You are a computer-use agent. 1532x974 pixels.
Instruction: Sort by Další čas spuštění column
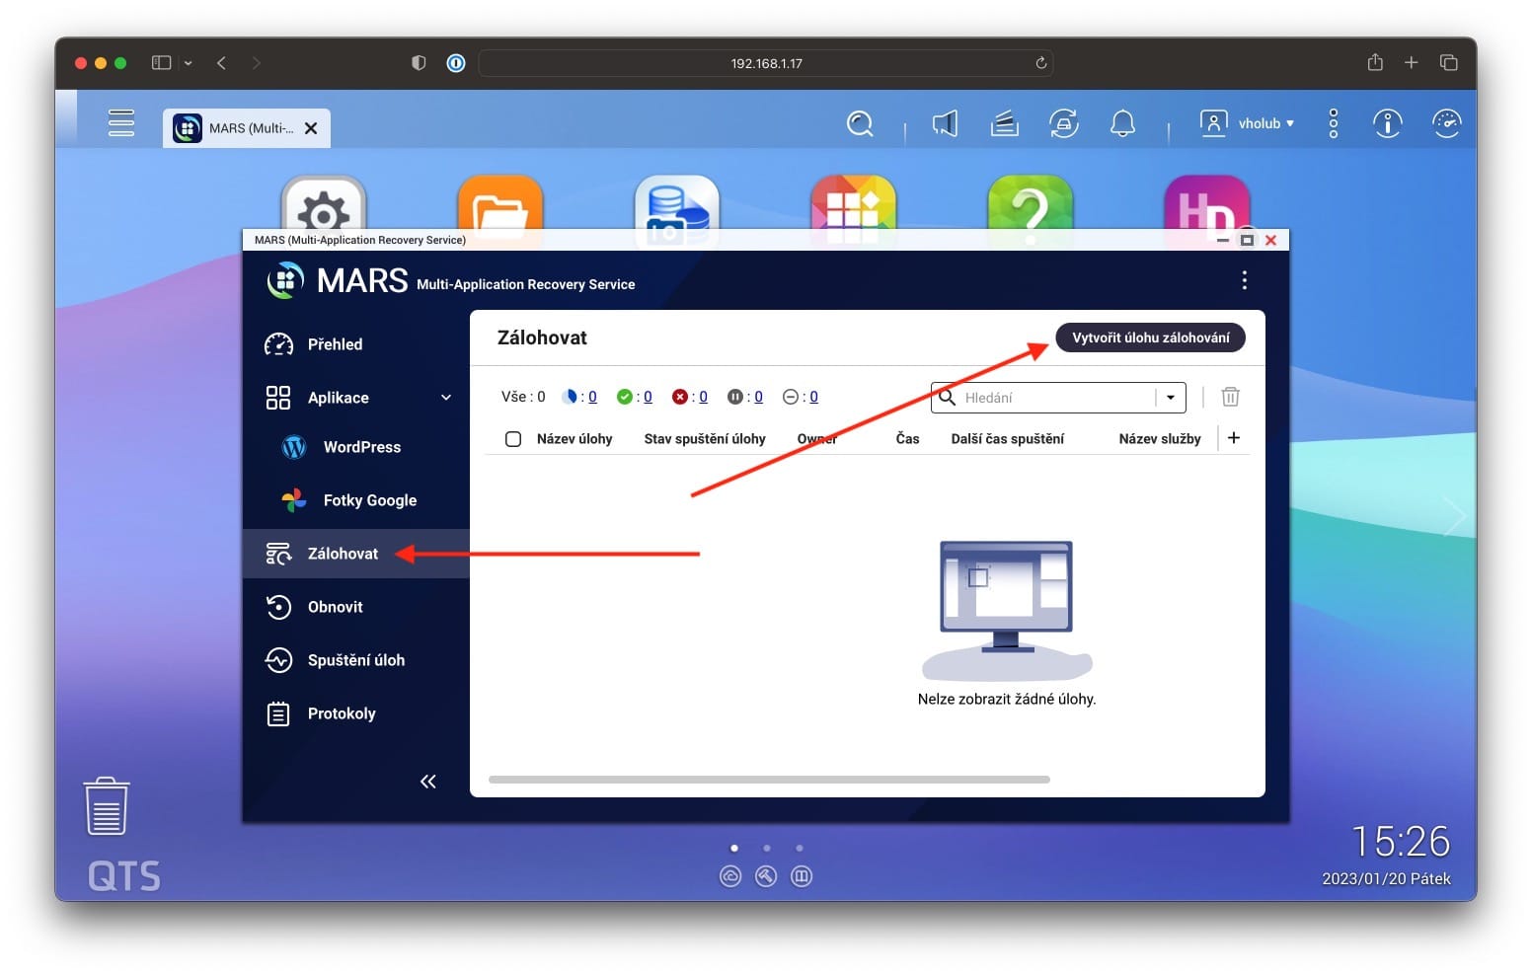coord(1008,439)
